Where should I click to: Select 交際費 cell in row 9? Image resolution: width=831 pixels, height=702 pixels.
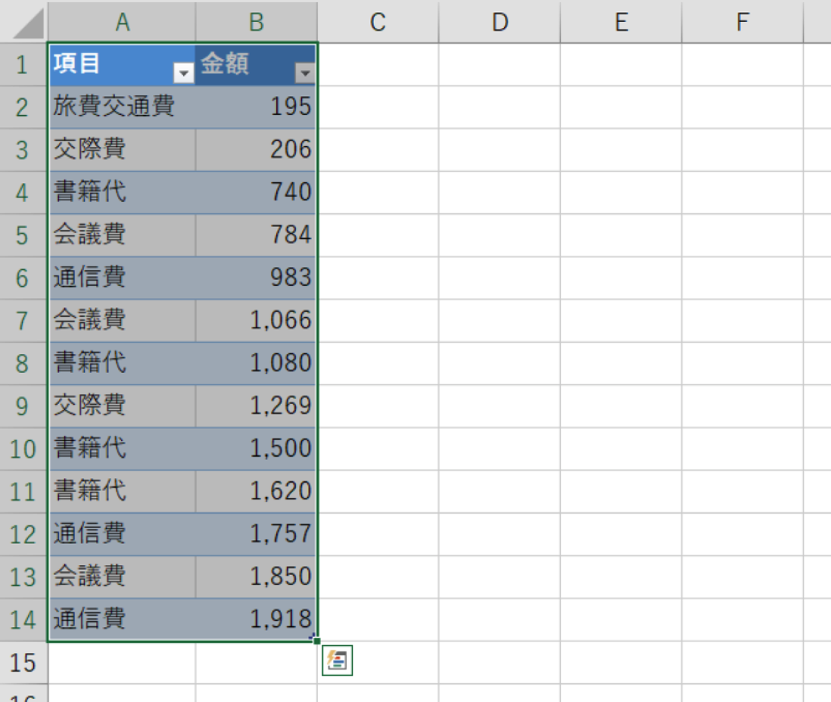122,406
